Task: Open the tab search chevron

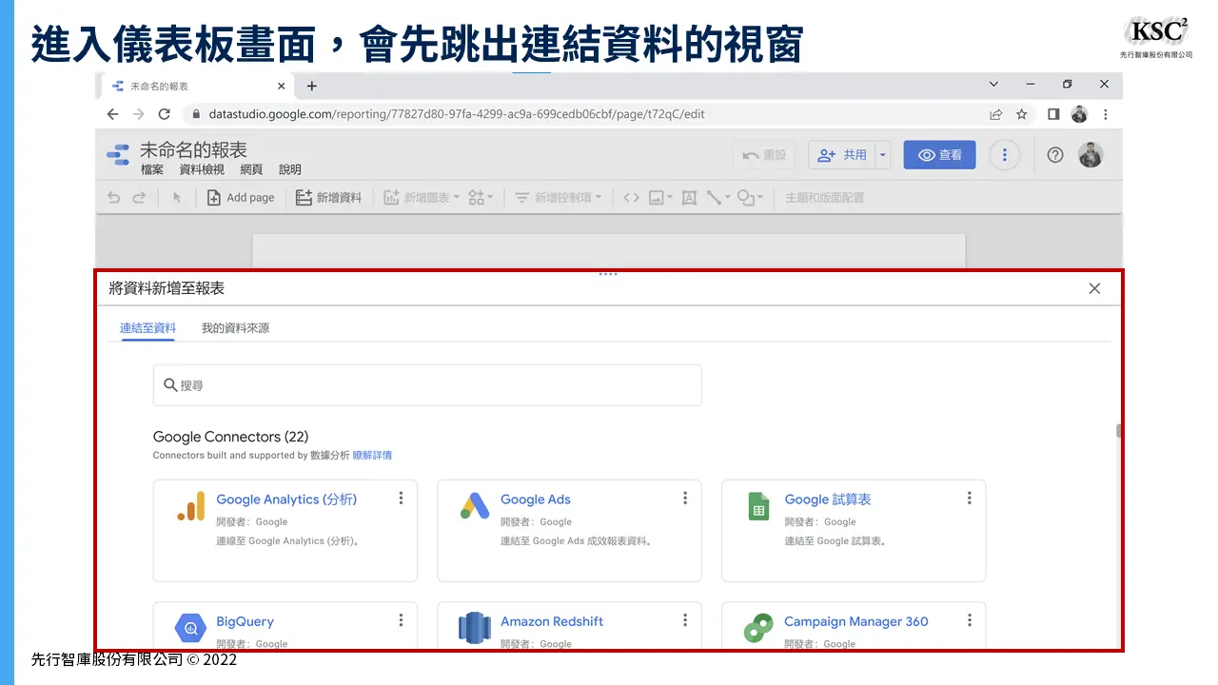Action: pos(994,85)
